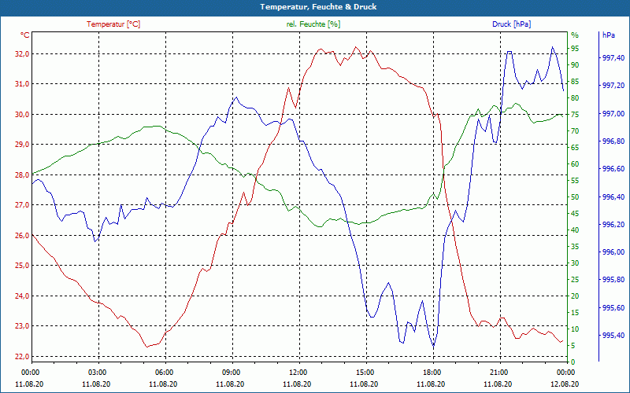Click the '25,0' temperature axis value
630x393 pixels.
point(23,266)
